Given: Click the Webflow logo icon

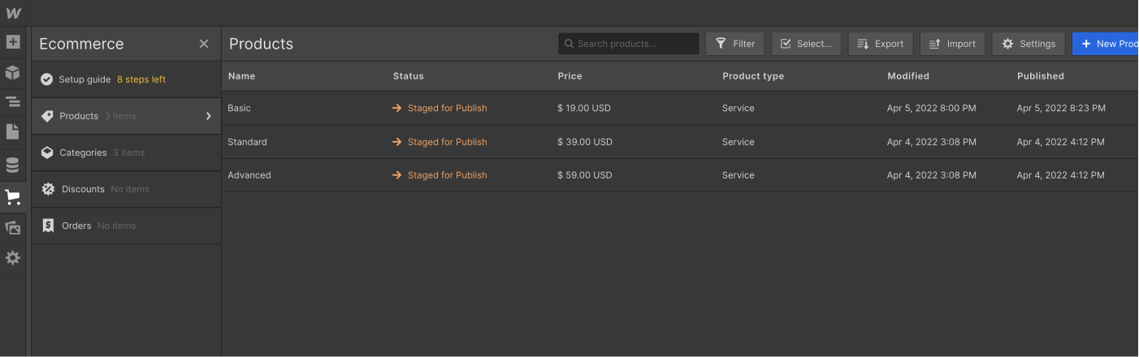Looking at the screenshot, I should (x=13, y=13).
